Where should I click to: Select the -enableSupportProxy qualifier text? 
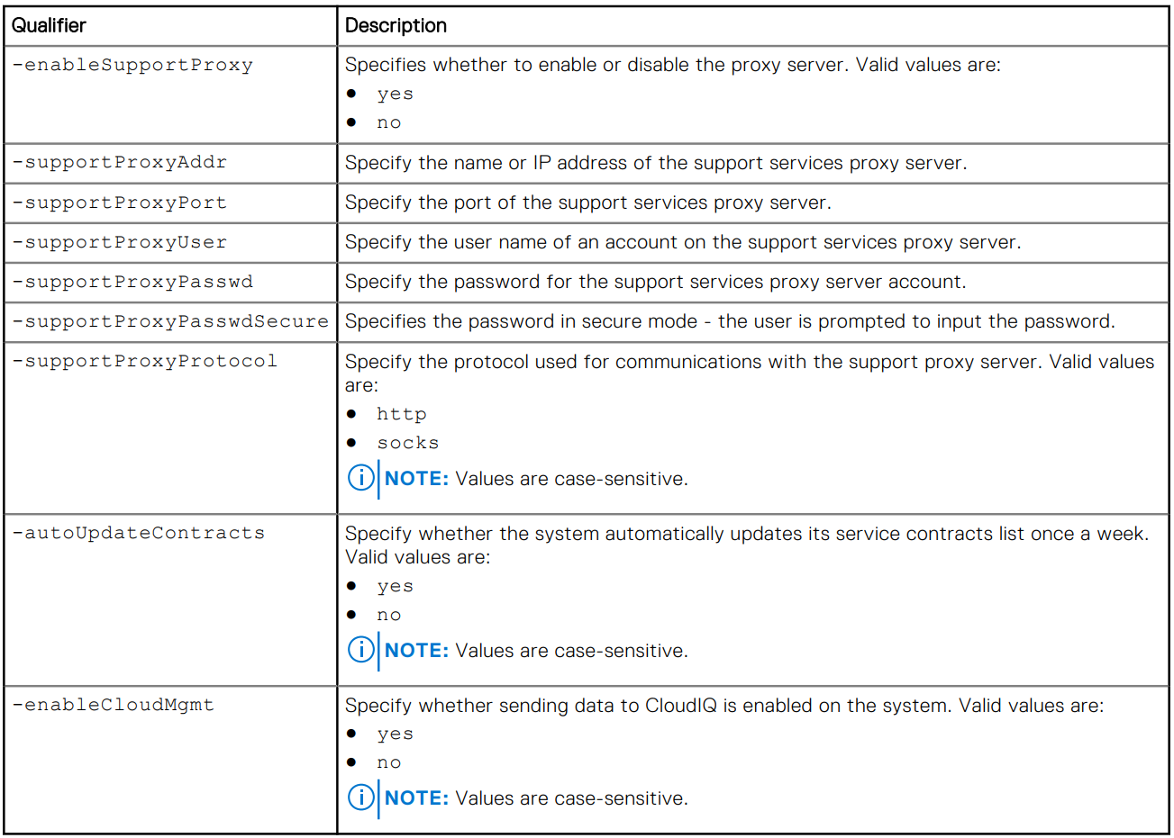click(x=132, y=65)
